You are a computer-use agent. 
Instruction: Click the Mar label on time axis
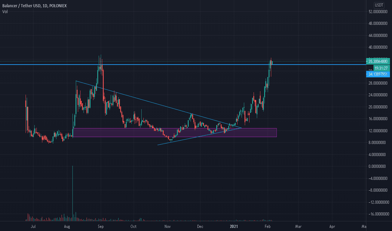298,226
